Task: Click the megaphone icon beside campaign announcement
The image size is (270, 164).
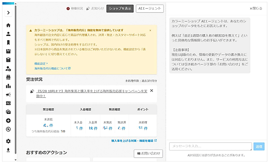Action: pyautogui.click(x=32, y=91)
